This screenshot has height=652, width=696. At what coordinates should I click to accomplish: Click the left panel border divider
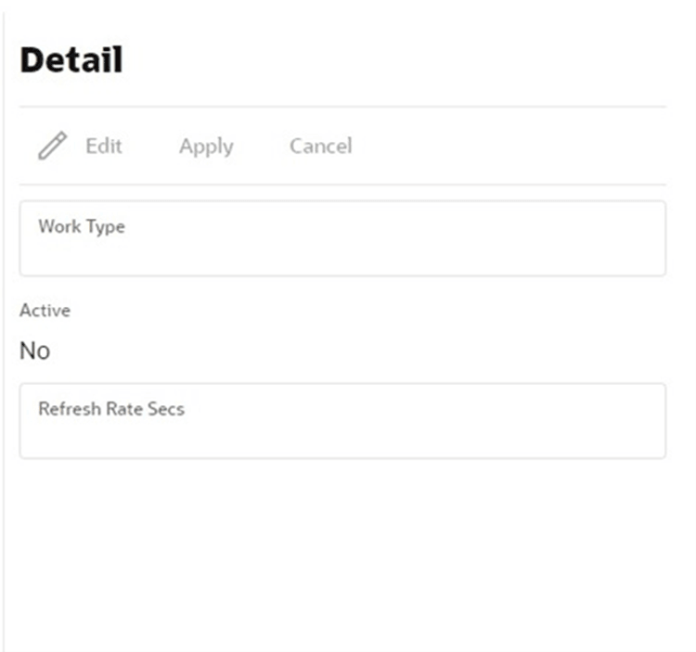[4, 333]
